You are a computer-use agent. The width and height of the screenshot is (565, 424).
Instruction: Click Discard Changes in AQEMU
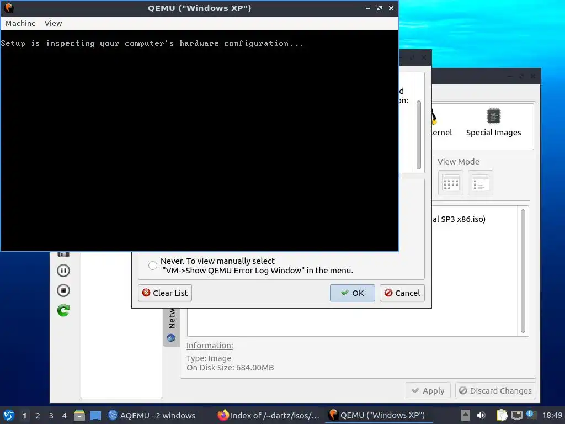tap(495, 391)
